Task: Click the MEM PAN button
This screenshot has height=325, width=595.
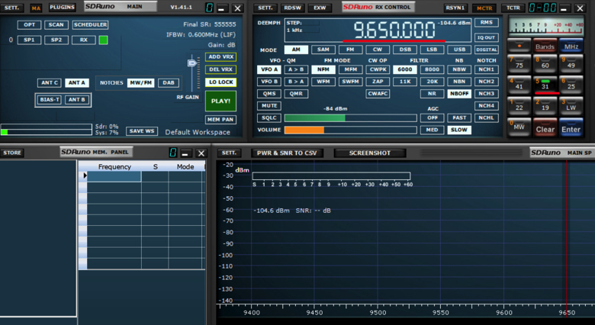Action: point(221,120)
